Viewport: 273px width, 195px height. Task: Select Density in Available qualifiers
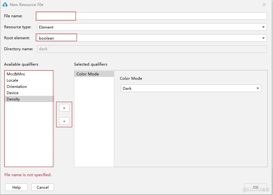(29, 99)
